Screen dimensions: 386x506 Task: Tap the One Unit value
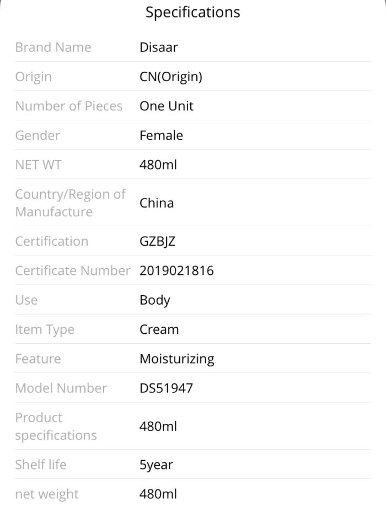click(x=167, y=106)
